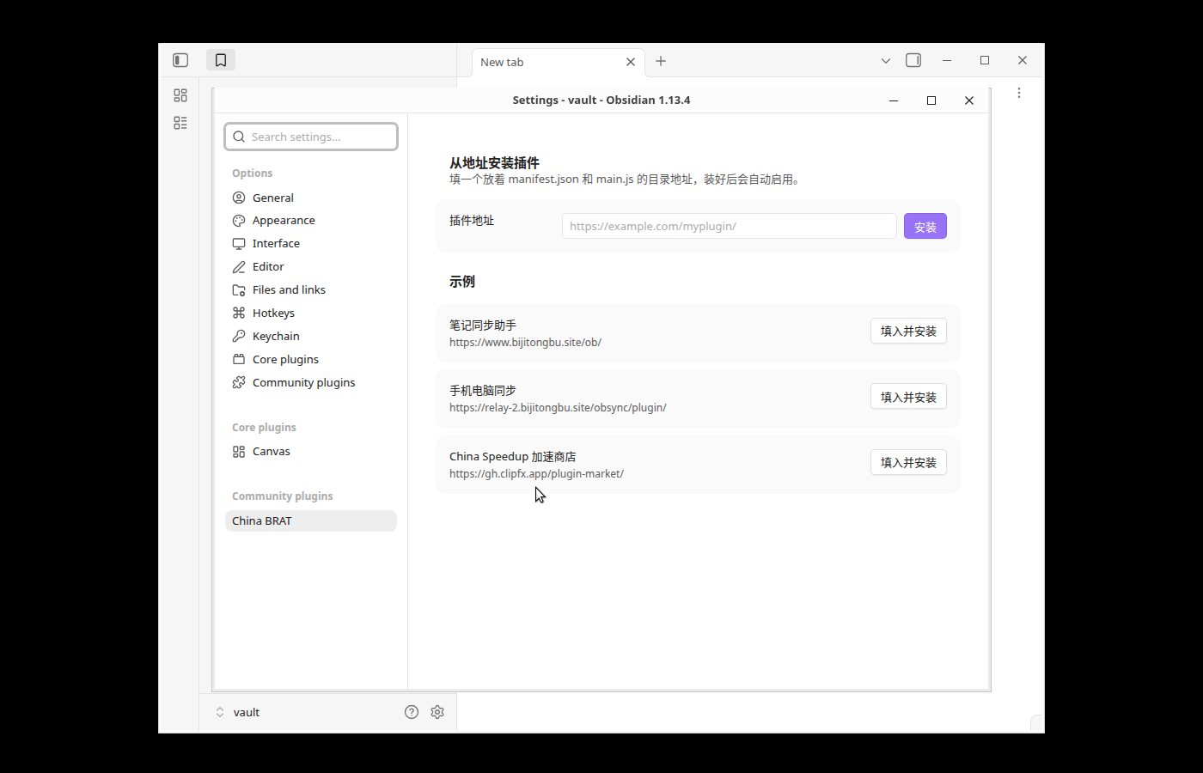
Task: Click the 示例 heading
Action: (x=462, y=282)
